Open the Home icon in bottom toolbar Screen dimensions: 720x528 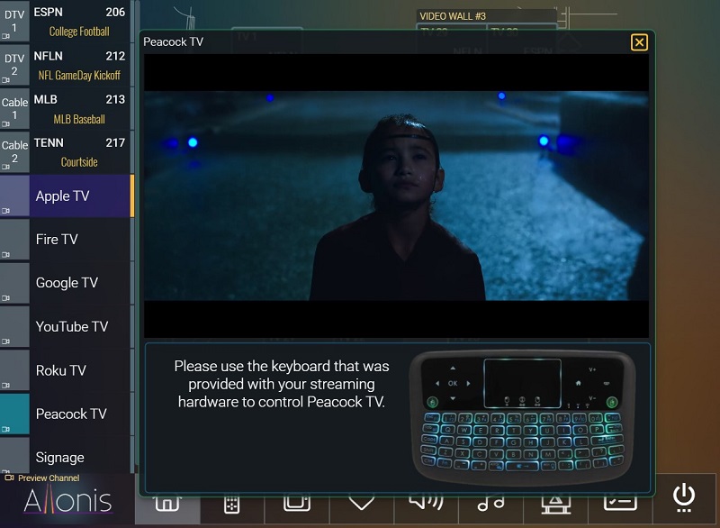[x=167, y=504]
